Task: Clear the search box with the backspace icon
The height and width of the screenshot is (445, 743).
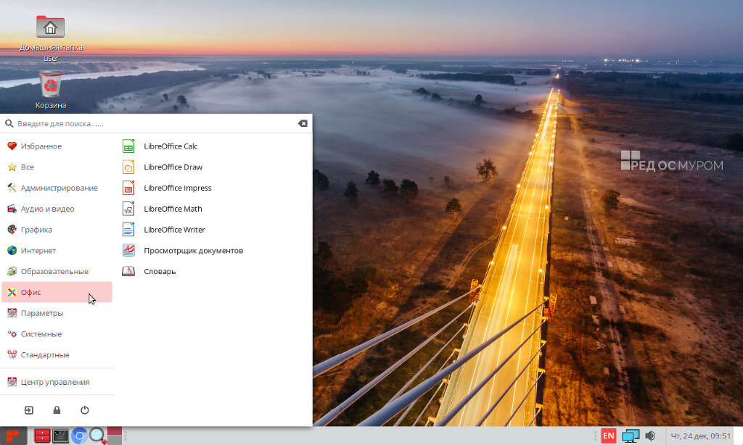Action: pos(303,123)
